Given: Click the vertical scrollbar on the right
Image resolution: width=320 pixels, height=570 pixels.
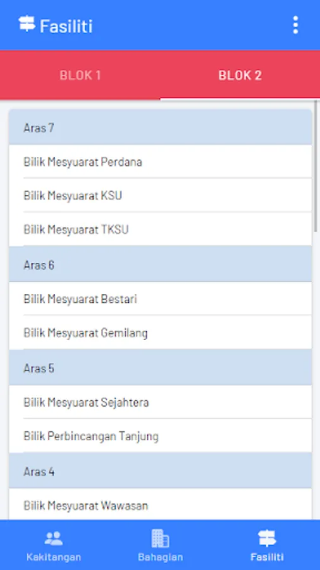Looking at the screenshot, I should tap(316, 166).
